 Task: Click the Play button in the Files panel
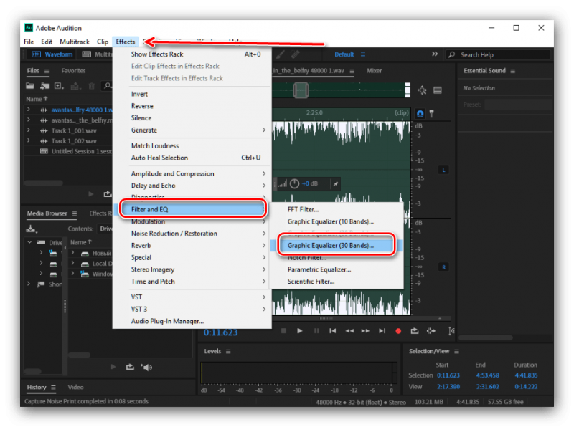91,193
